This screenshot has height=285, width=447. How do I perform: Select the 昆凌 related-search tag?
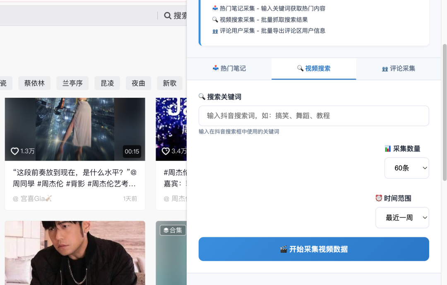coord(107,83)
